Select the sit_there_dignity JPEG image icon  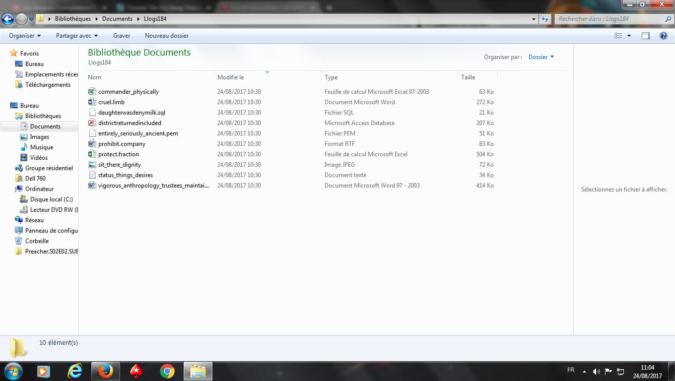coord(92,165)
